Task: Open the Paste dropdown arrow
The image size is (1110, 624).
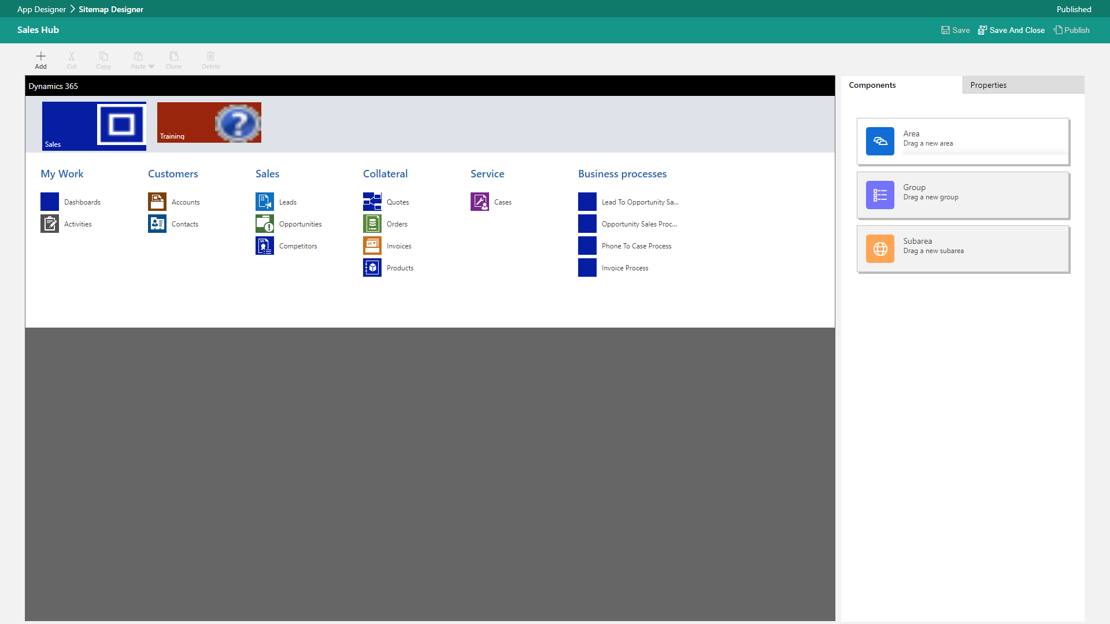Action: (x=151, y=66)
